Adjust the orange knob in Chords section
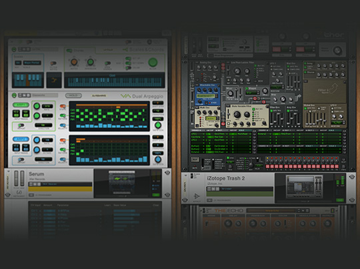The width and height of the screenshot is (360, 269). tap(74, 62)
